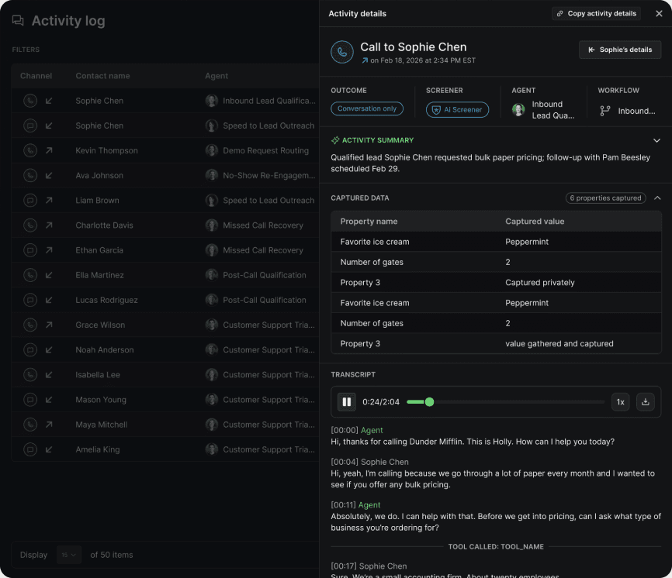Click the workflow branch icon
Viewport: 672px width, 578px height.
[604, 111]
